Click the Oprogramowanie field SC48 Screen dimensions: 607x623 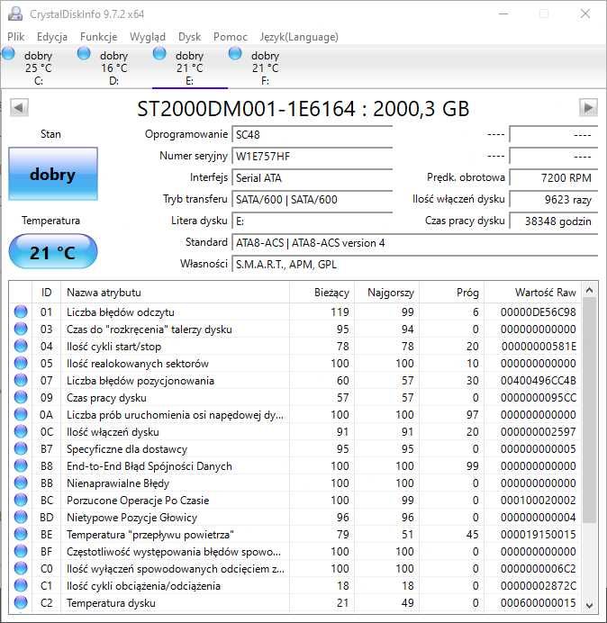tap(312, 135)
